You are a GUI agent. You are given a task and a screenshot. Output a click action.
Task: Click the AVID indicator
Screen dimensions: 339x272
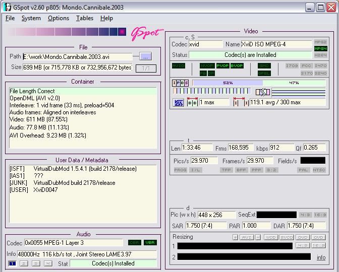click(179, 65)
